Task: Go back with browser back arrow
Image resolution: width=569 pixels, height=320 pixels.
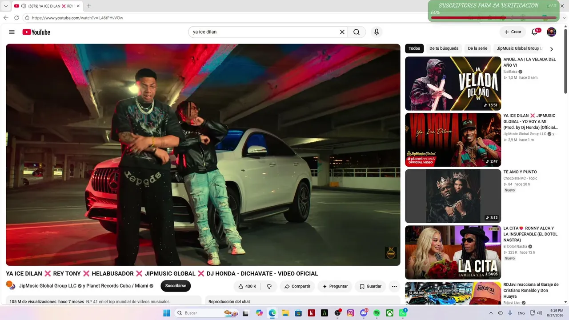Action: pyautogui.click(x=6, y=18)
